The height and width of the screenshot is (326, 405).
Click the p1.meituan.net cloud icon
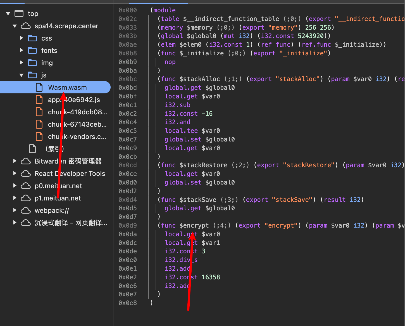(26, 198)
